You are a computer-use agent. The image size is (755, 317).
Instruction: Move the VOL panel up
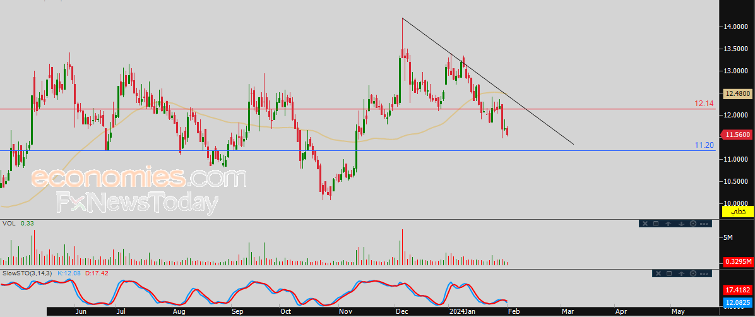(669, 224)
